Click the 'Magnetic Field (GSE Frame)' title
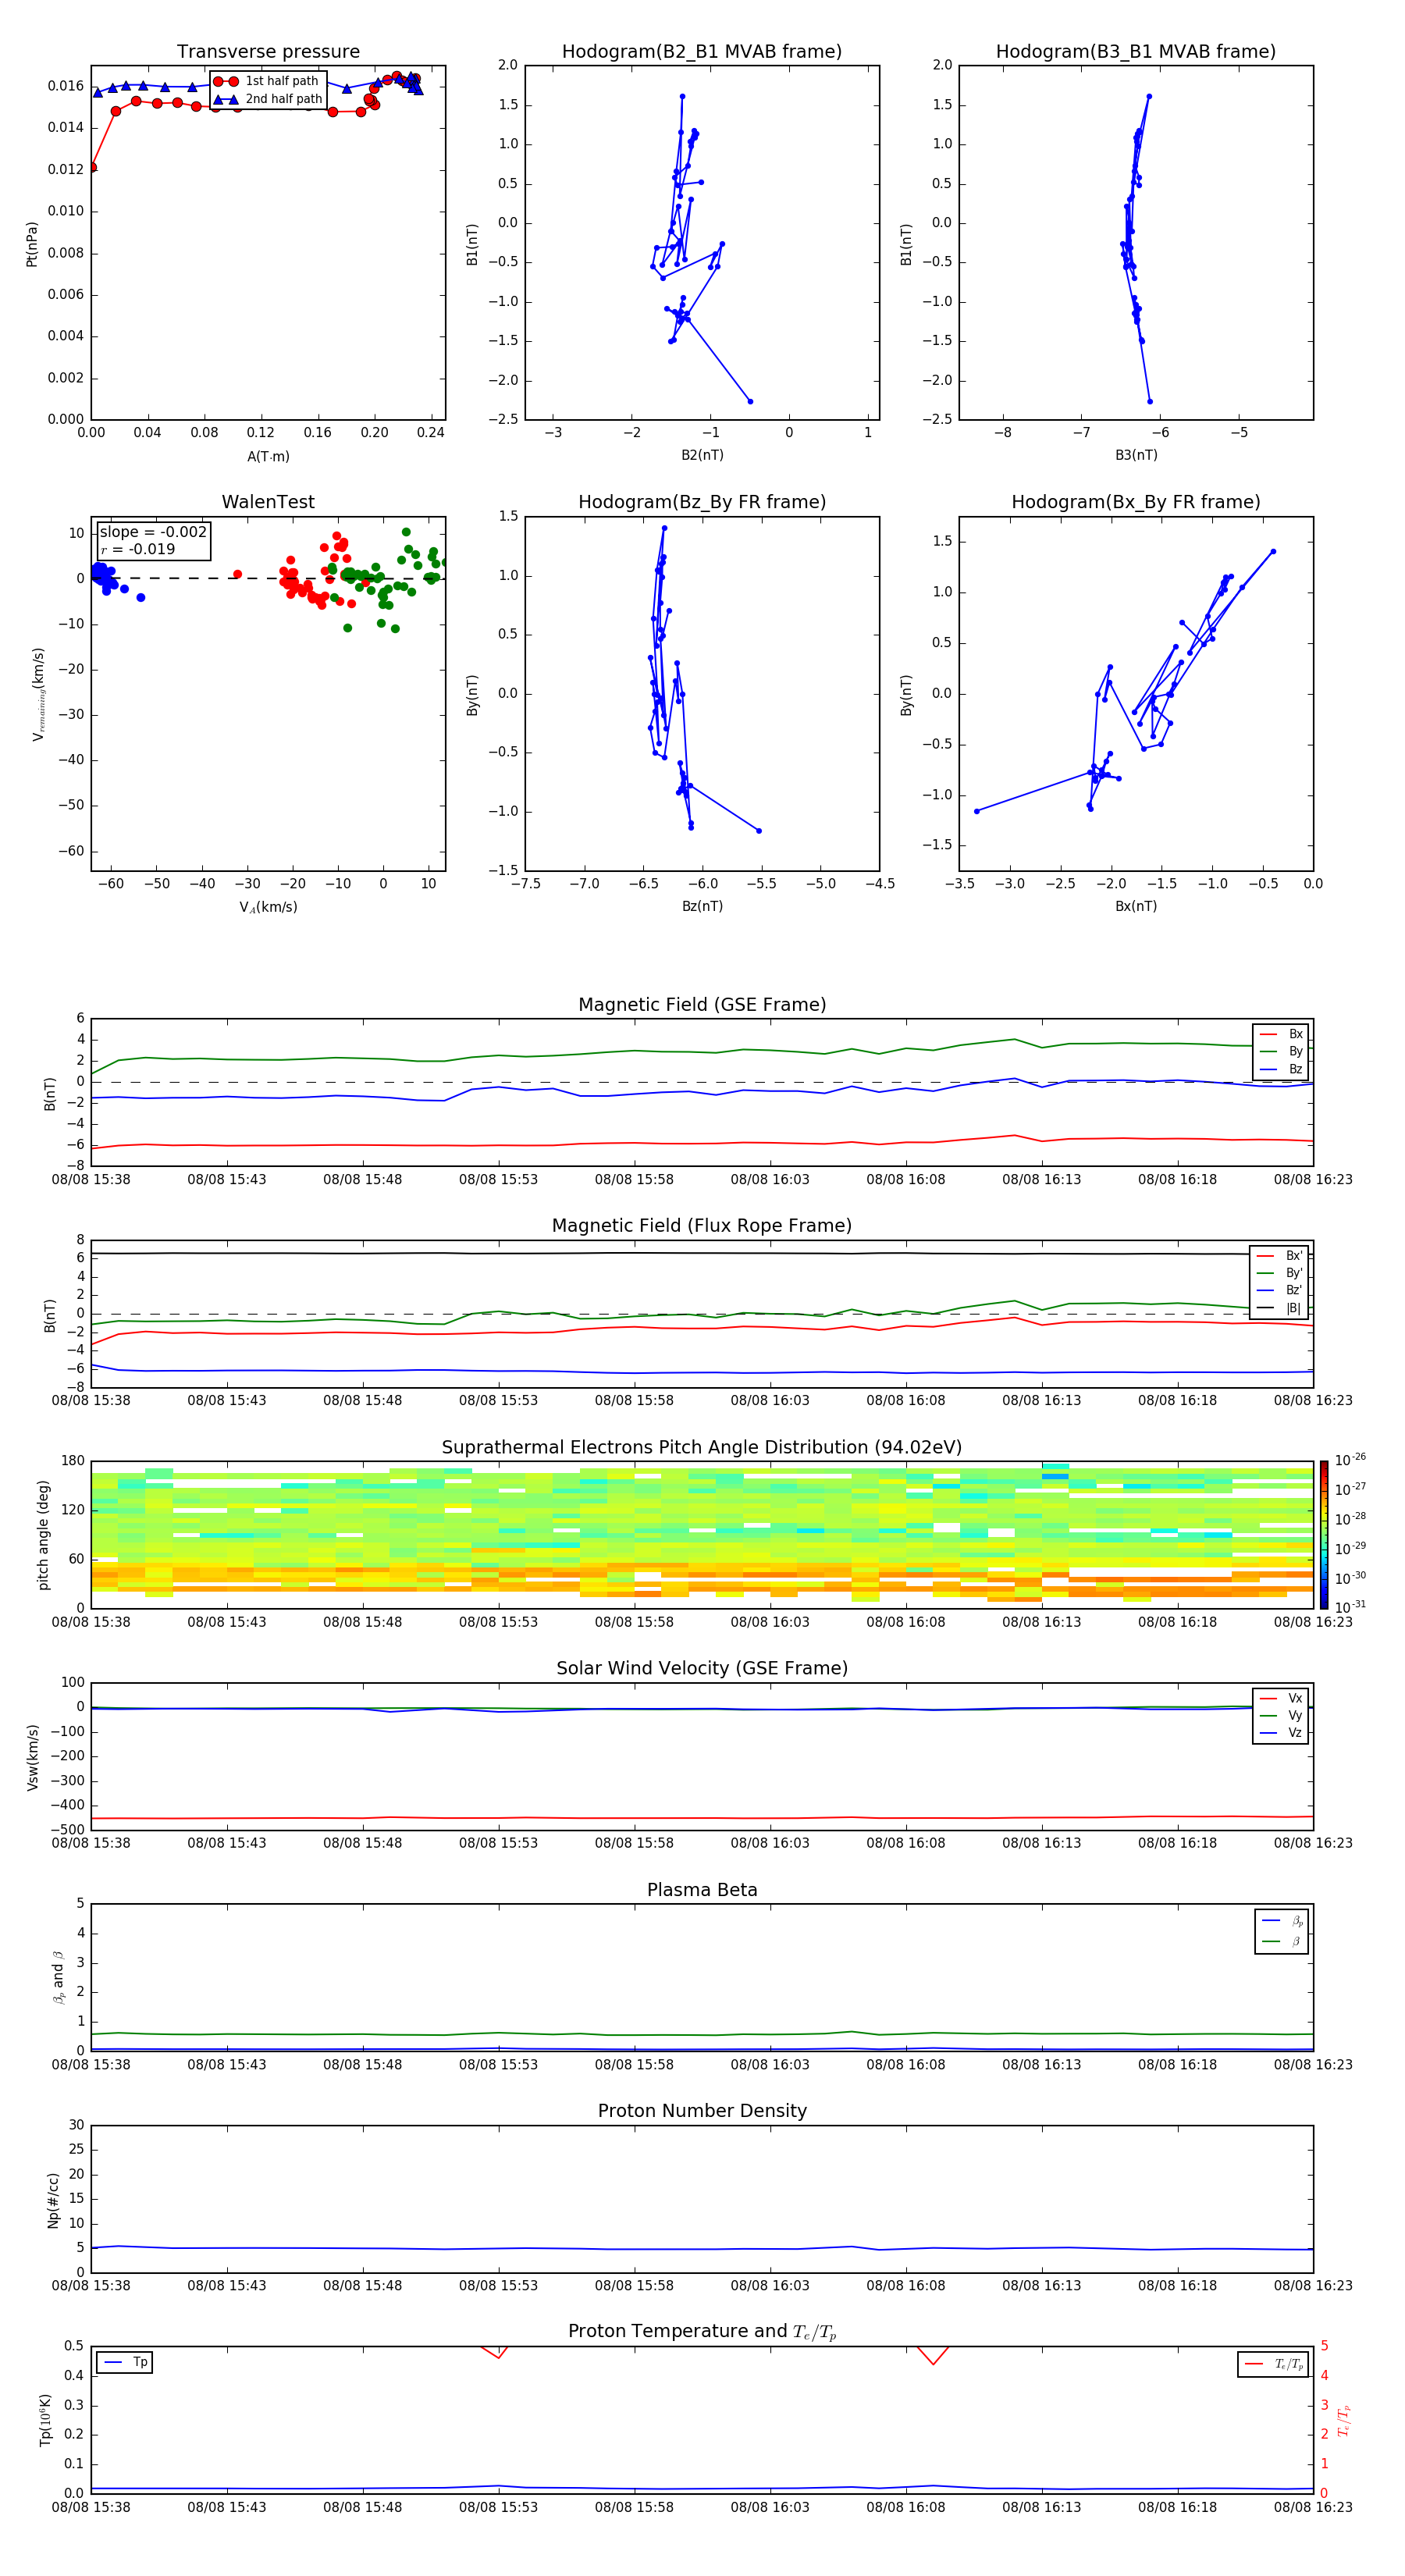1405x2576 pixels. 702,1005
